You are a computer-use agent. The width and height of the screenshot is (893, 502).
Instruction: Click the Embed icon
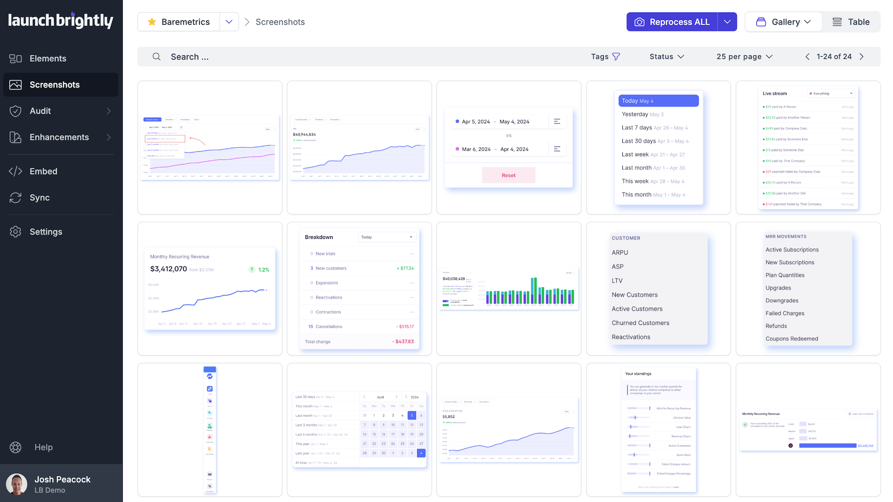(16, 171)
